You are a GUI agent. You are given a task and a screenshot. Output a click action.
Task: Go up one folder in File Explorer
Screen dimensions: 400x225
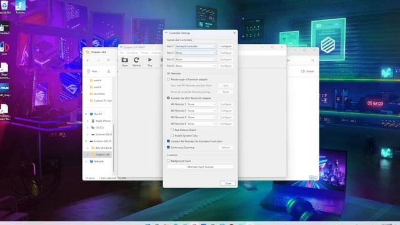(x=108, y=61)
